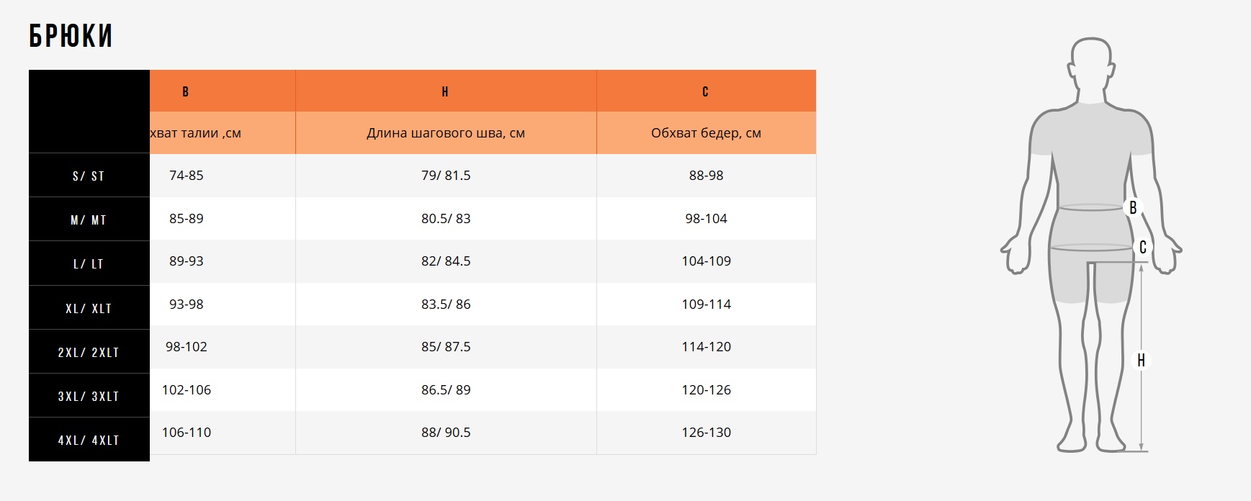Click the БРЮКИ heading
This screenshot has width=1251, height=501.
(71, 36)
